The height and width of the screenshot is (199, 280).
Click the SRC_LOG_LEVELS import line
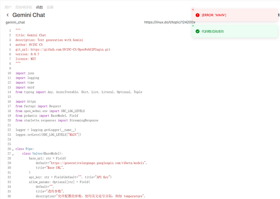[x=50, y=111]
